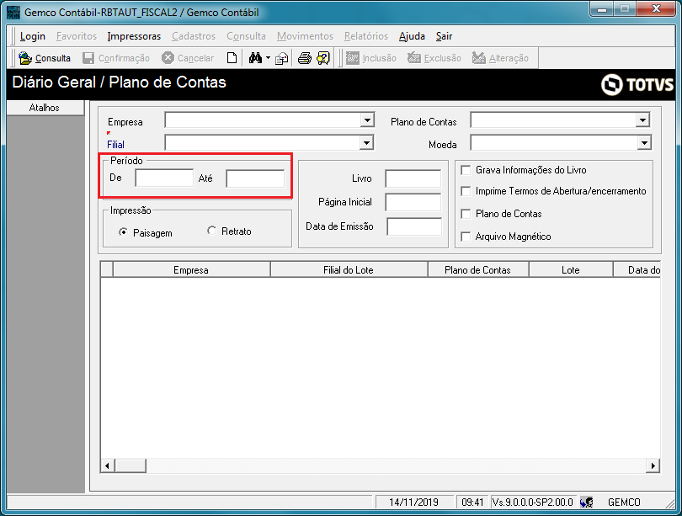Click the Inclusão toolbar button
Screen dimensions: 682x516
click(371, 58)
